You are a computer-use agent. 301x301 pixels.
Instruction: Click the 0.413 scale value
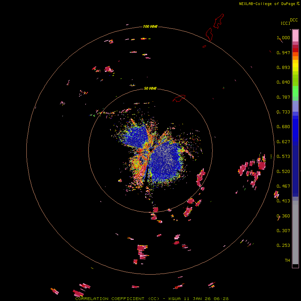click(x=283, y=201)
